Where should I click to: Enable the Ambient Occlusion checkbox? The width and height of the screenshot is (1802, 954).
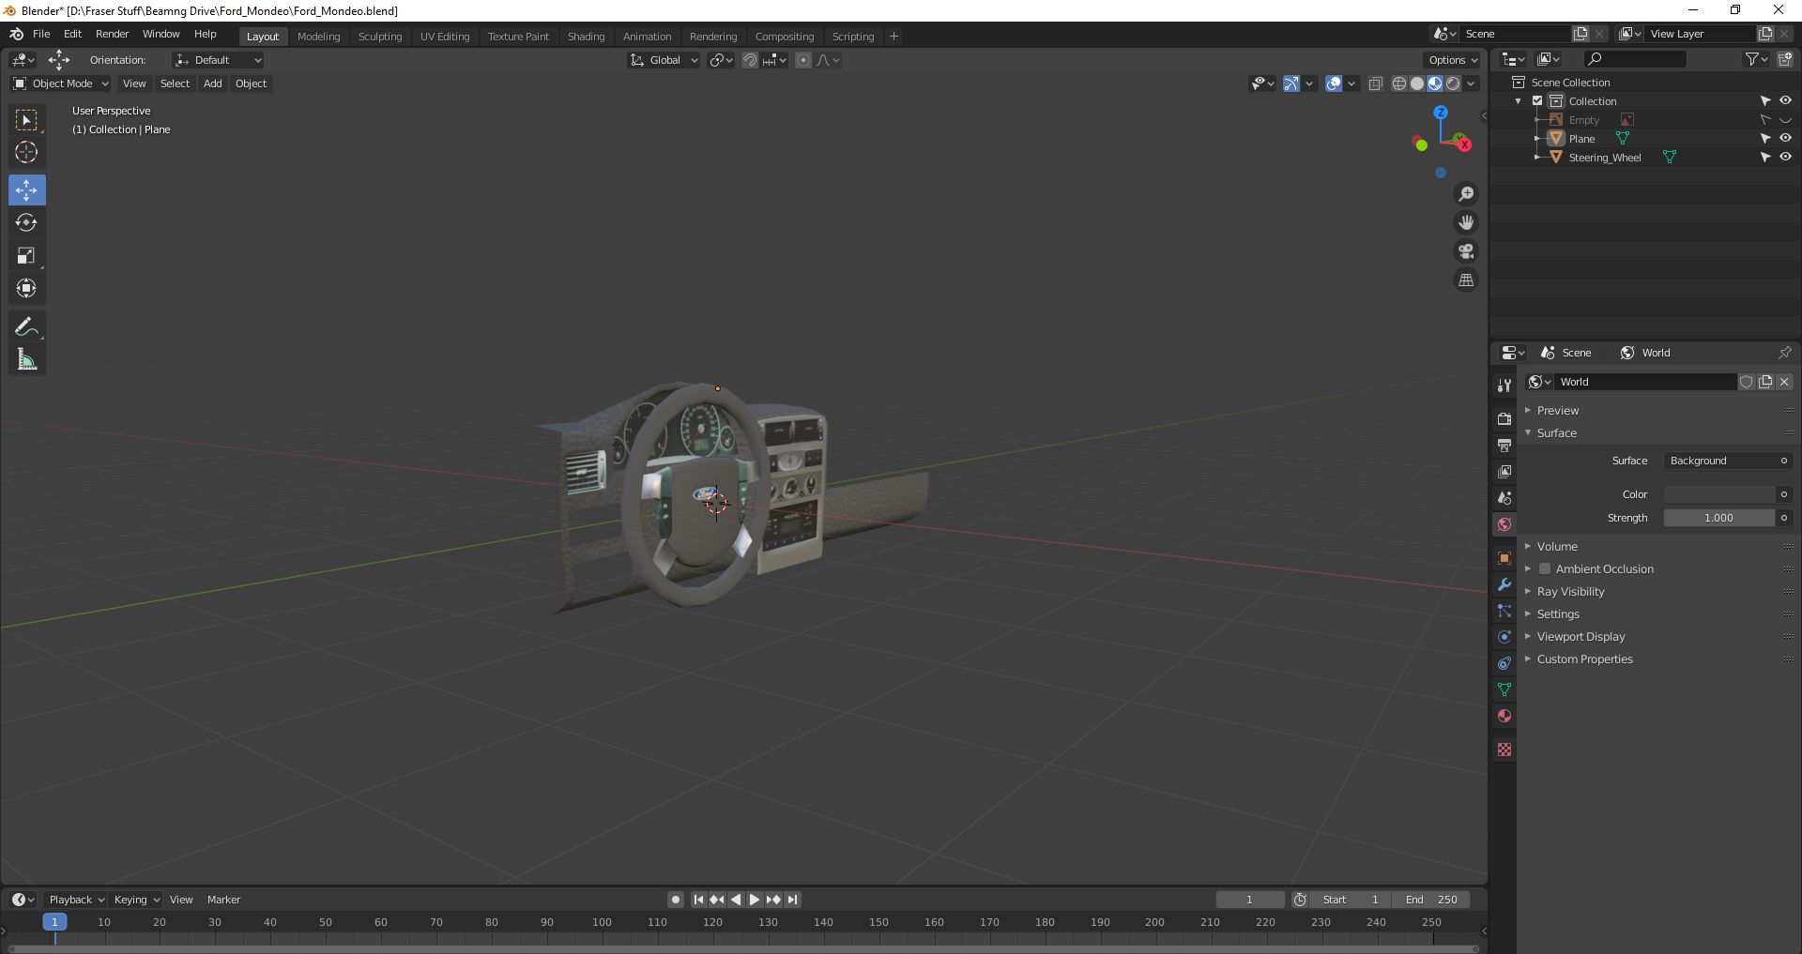[x=1545, y=569]
